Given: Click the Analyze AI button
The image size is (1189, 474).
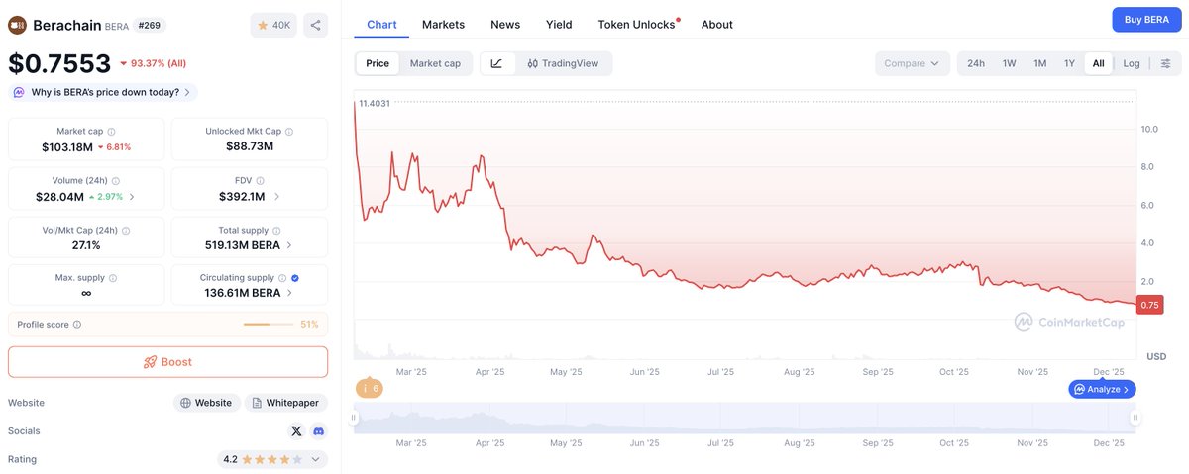Looking at the screenshot, I should (1102, 389).
